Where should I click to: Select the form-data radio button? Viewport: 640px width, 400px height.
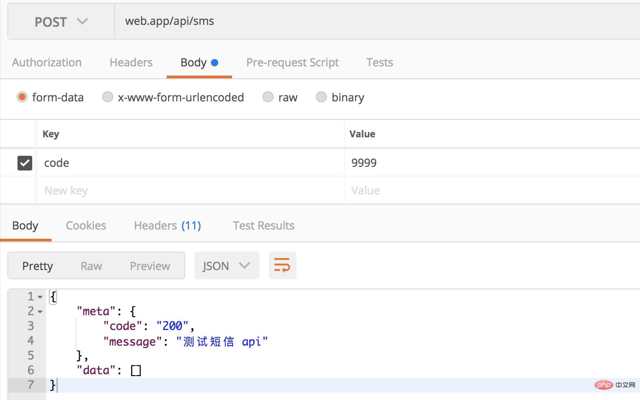[22, 97]
